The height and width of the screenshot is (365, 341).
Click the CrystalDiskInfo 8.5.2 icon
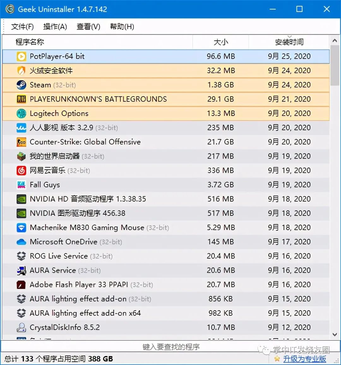21,327
